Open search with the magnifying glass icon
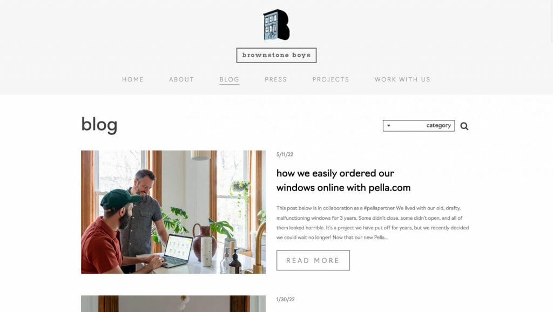The image size is (553, 312). click(464, 126)
